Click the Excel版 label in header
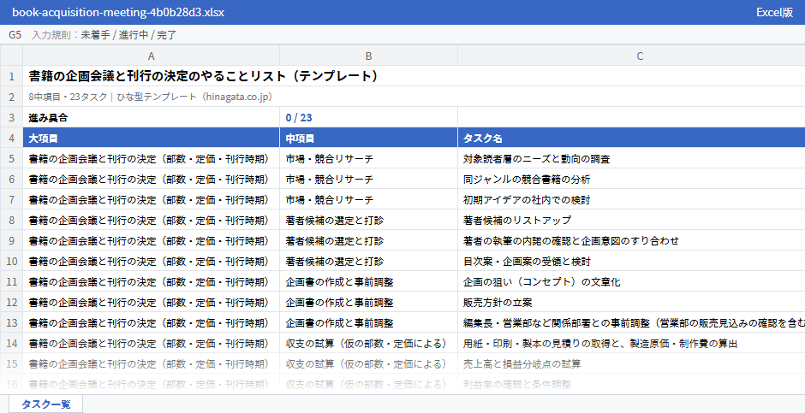The image size is (805, 413). tap(774, 12)
